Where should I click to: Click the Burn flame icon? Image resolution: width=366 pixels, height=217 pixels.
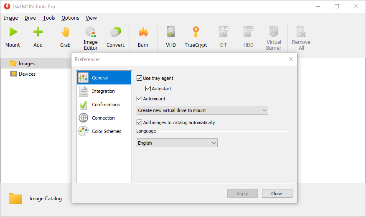(143, 32)
